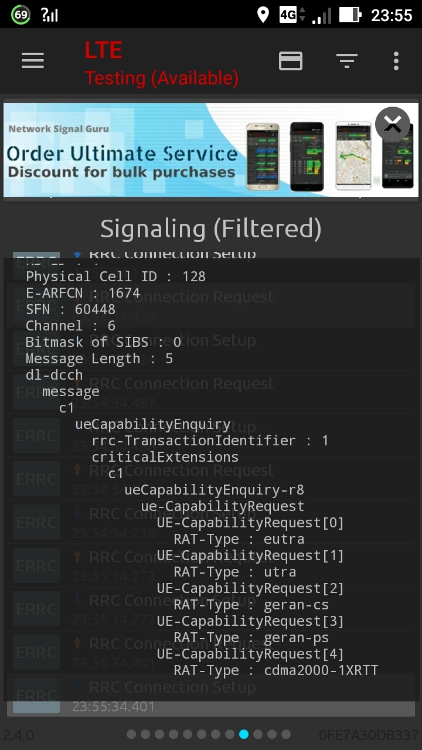Open the three-dot overflow menu
This screenshot has height=750, width=422.
[396, 60]
